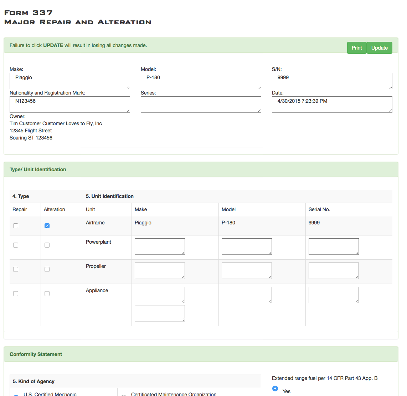The height and width of the screenshot is (396, 407).
Task: Edit the Date field showing 4/30/2015
Action: [x=332, y=105]
